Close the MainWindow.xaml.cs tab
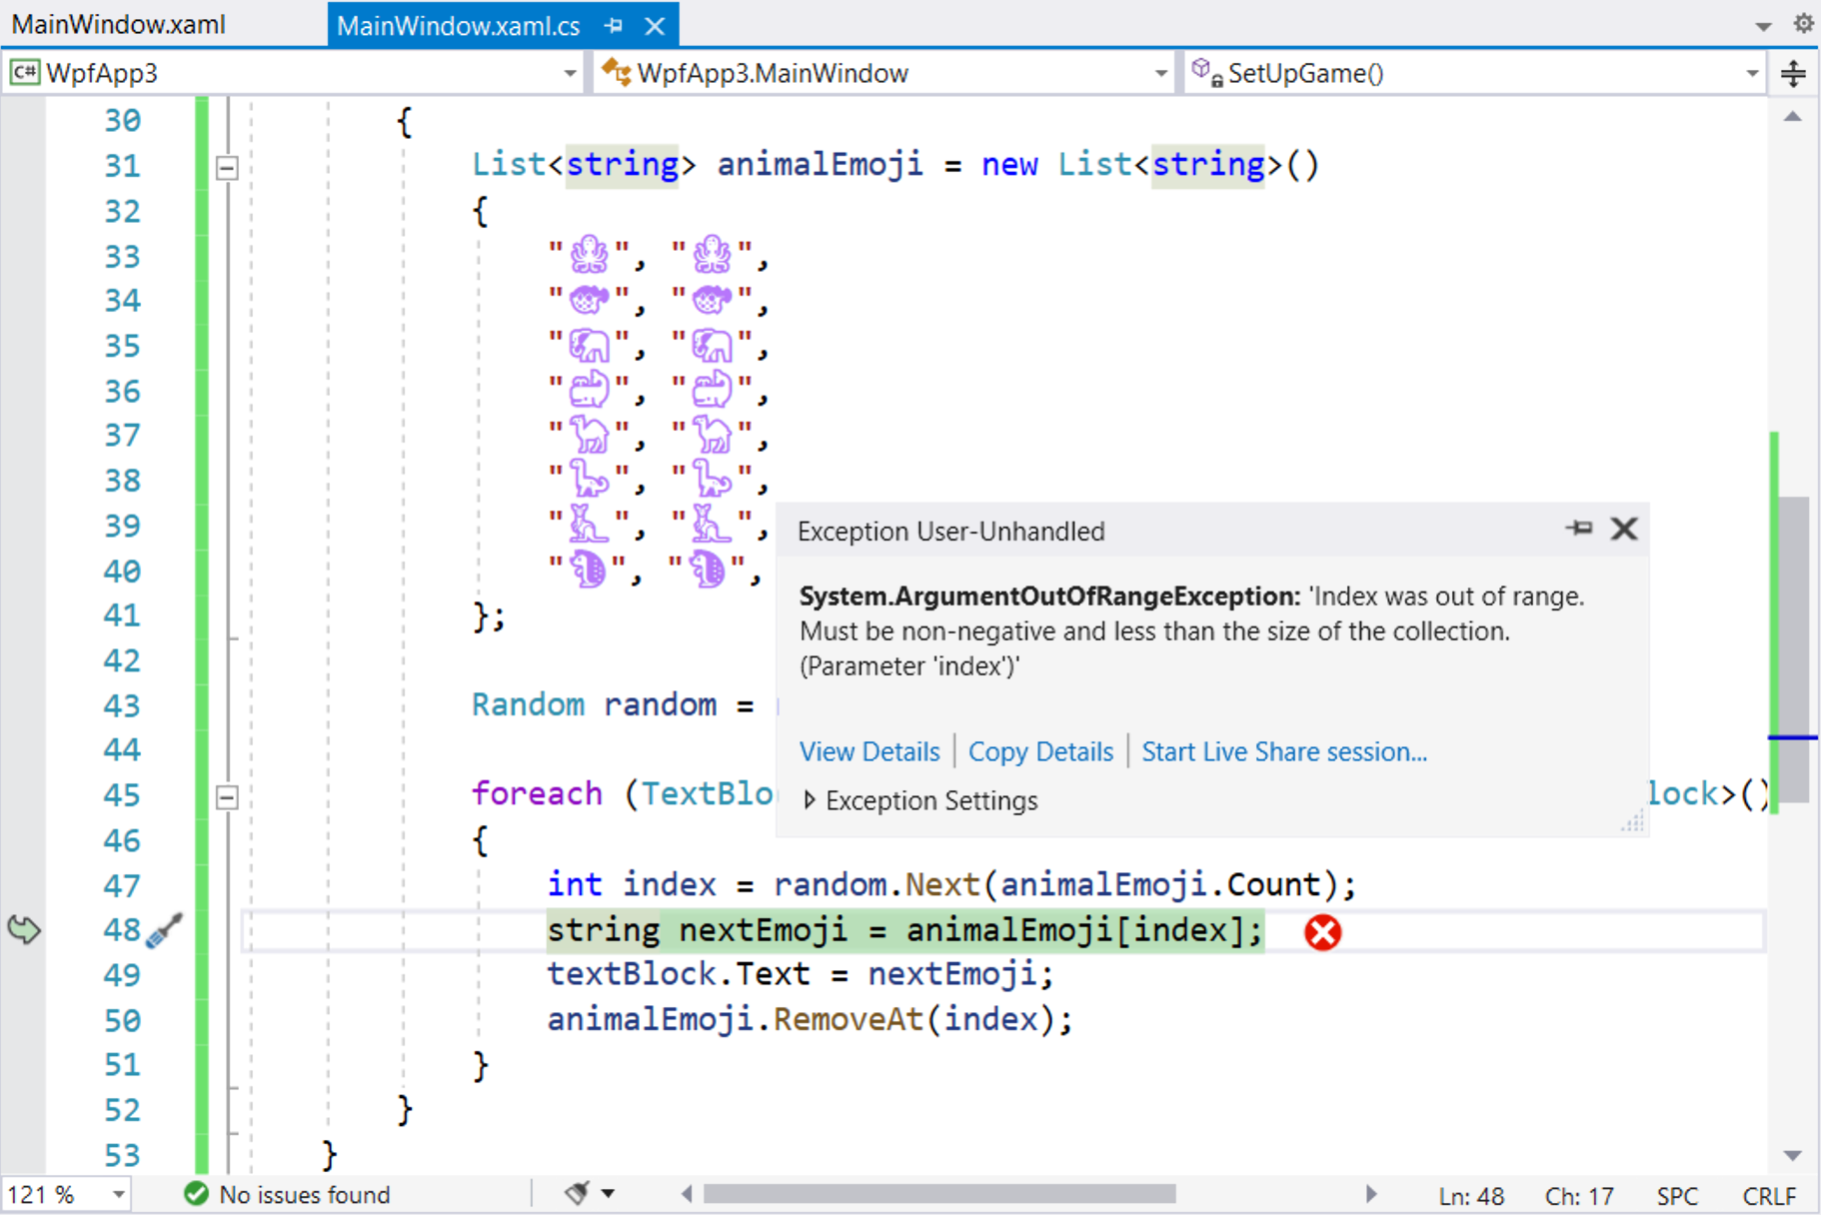 click(x=655, y=26)
